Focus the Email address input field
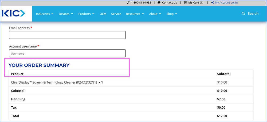Image resolution: width=267 pixels, height=122 pixels. tap(67, 35)
